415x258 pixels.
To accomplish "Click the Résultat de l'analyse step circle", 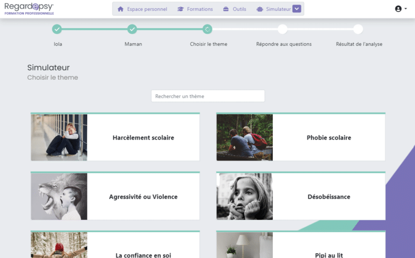I will [x=358, y=29].
